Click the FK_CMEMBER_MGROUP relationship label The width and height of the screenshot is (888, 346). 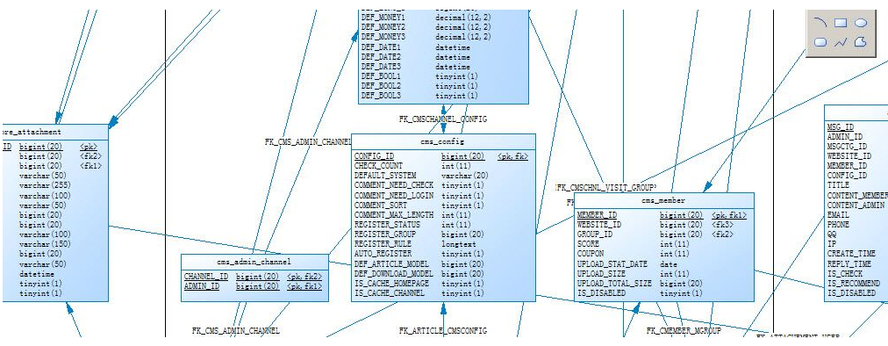click(684, 330)
